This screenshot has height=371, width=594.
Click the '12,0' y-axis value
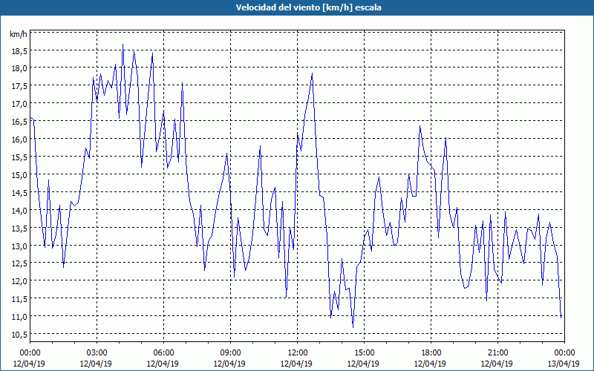pos(19,281)
